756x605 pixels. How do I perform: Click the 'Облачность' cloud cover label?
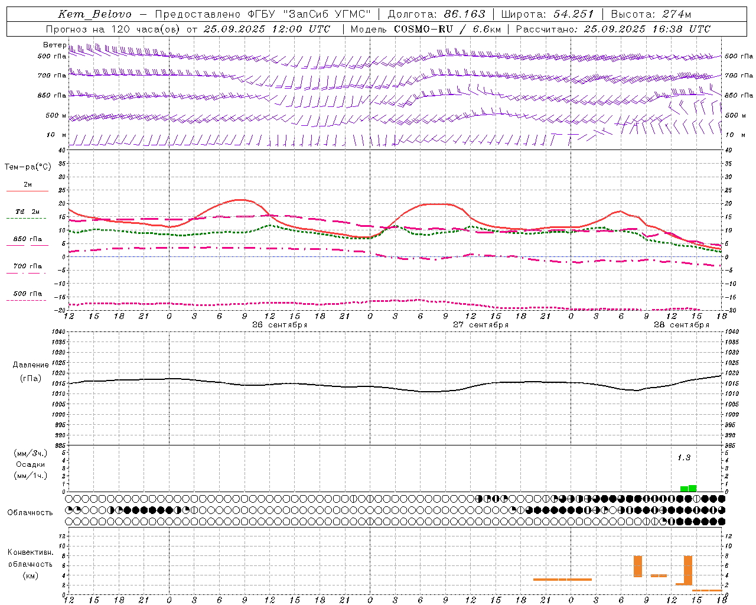[x=30, y=513]
